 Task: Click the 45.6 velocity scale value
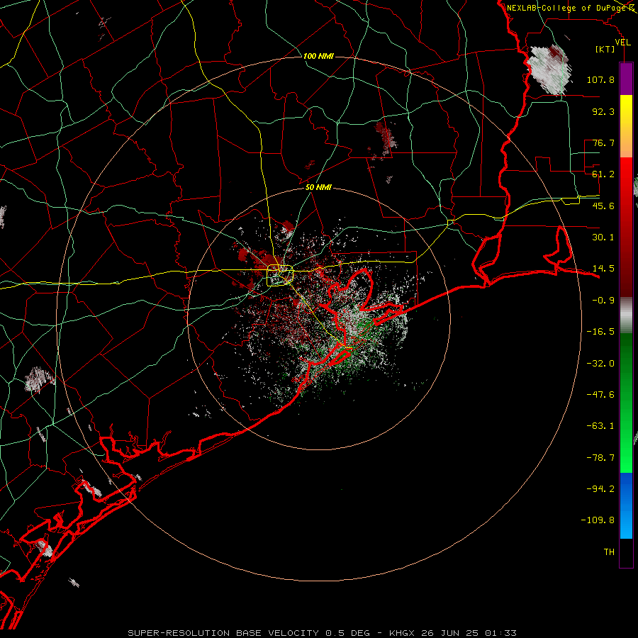603,206
